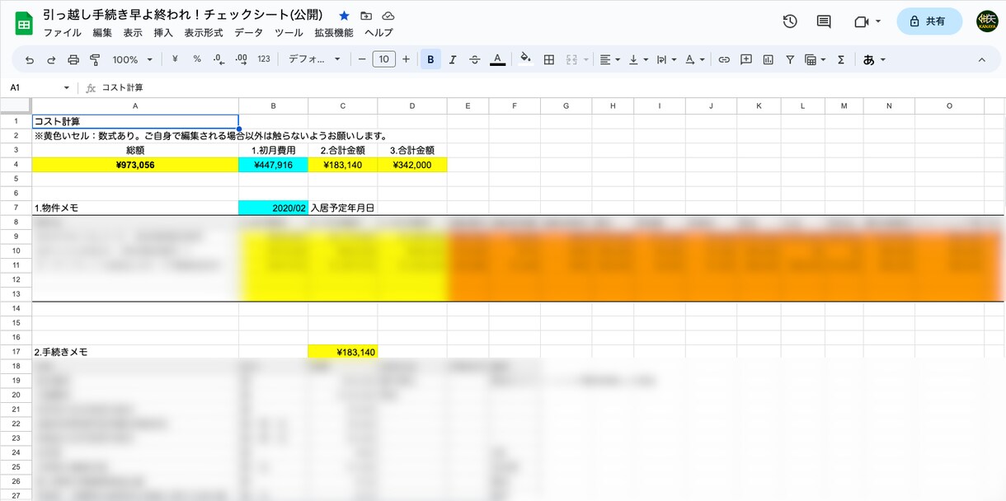Screen dimensions: 1006x501
Task: Apply percent format from toolbar
Action: coord(197,59)
